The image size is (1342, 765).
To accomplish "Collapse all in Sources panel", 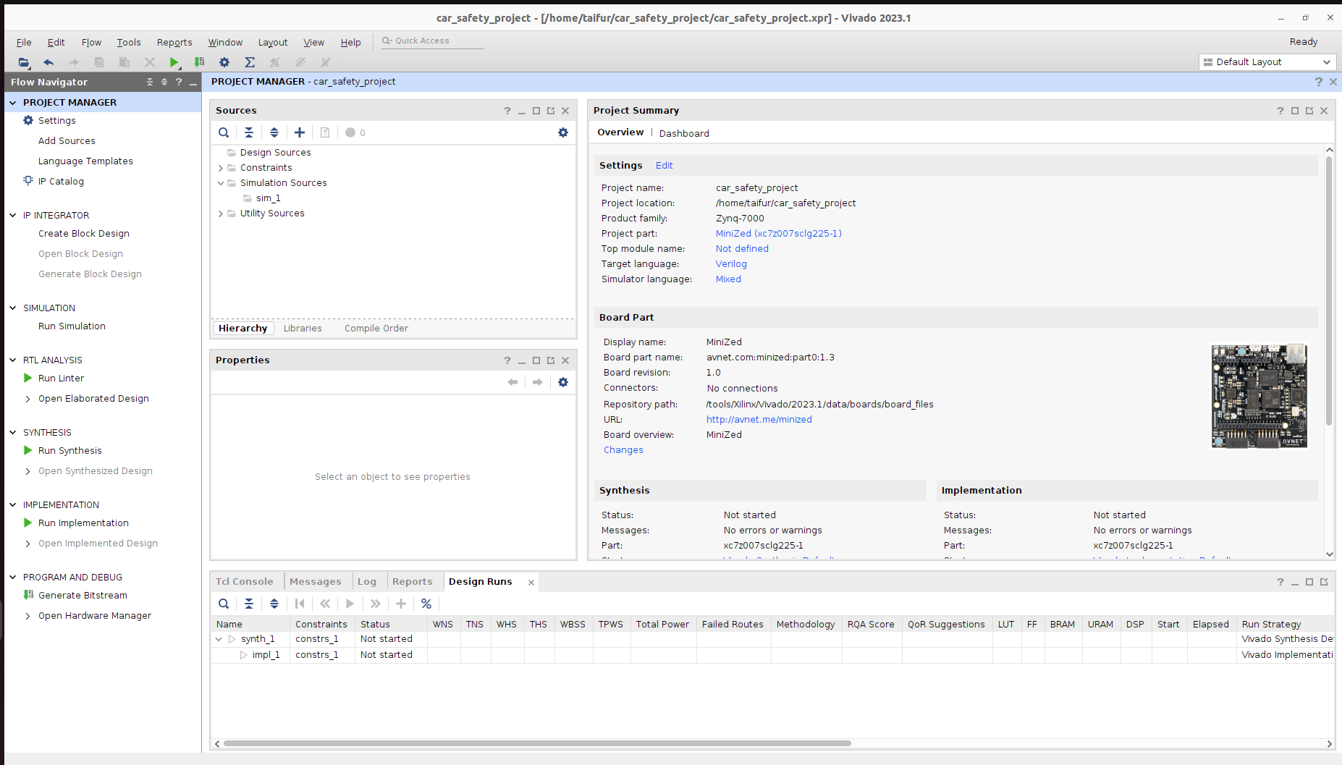I will point(249,132).
